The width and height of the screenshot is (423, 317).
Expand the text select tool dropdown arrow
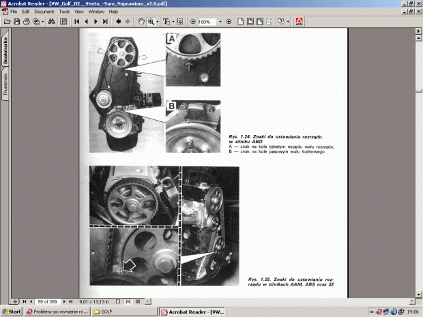pos(173,22)
